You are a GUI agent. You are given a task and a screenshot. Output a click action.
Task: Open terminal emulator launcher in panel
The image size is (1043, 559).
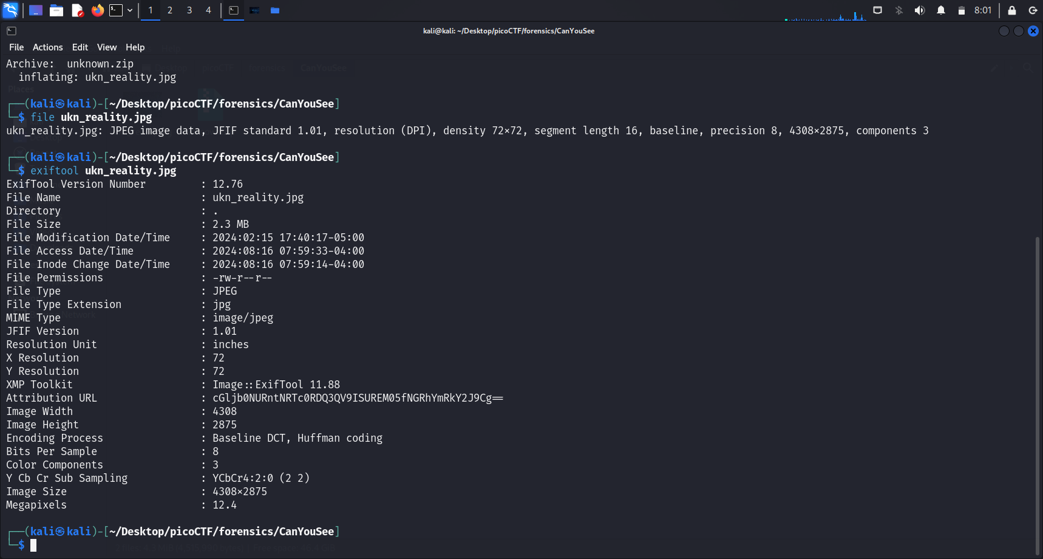pos(116,10)
